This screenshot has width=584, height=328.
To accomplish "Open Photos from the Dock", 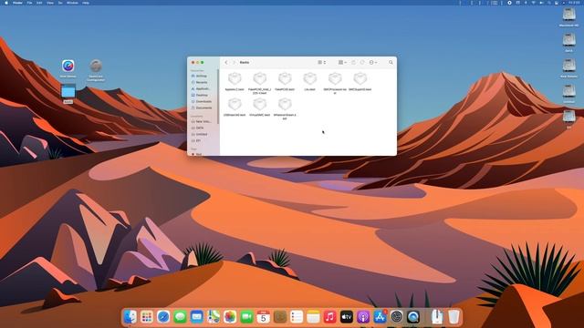I will 230,317.
